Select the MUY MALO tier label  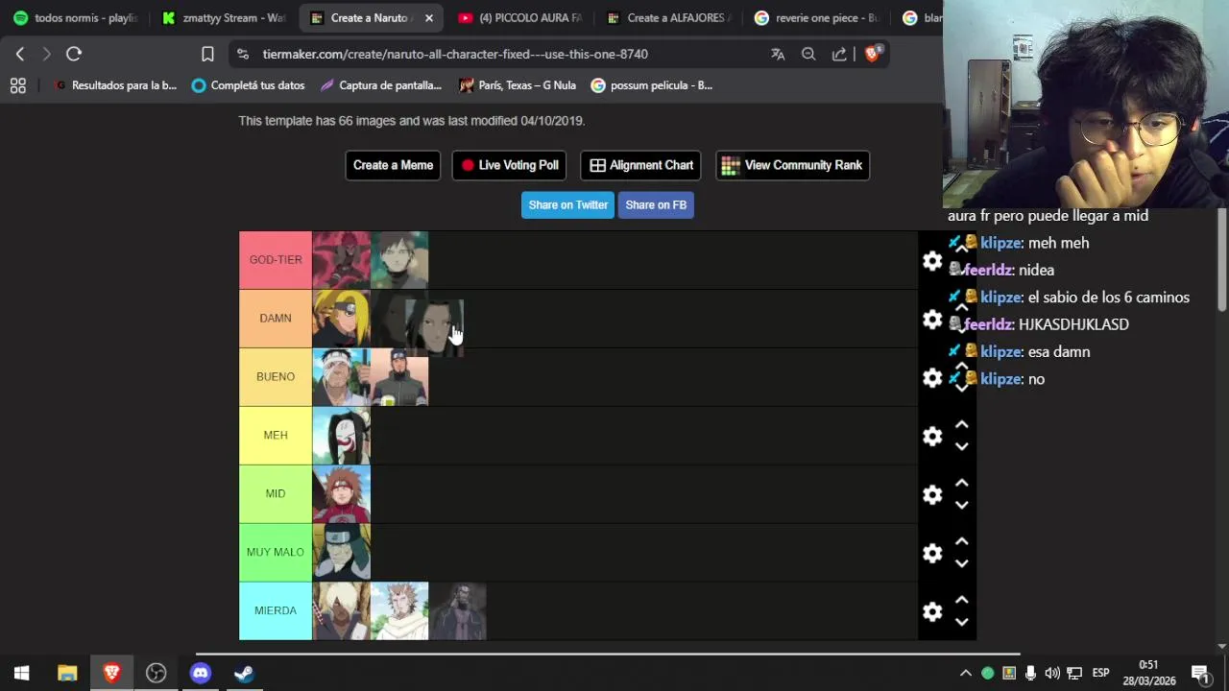click(276, 553)
